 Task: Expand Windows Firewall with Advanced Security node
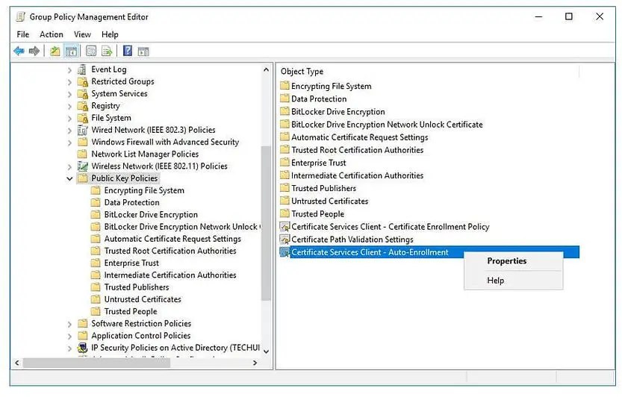69,143
